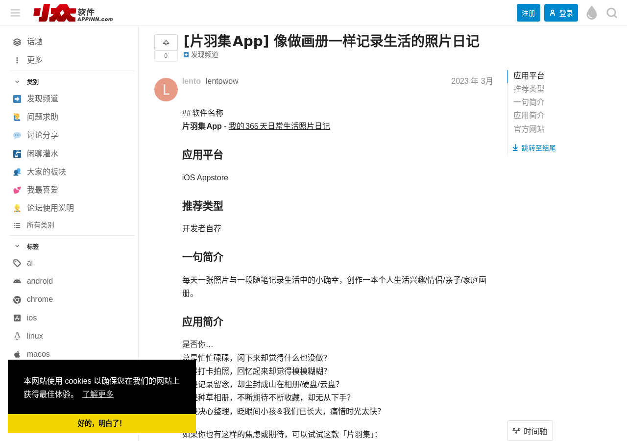Image resolution: width=627 pixels, height=441 pixels.
Task: Open the search magnifier icon
Action: click(x=612, y=13)
